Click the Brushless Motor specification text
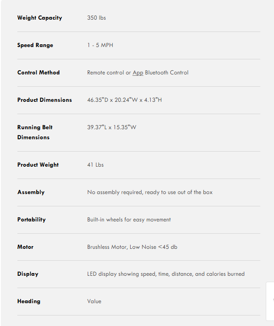 tap(132, 247)
